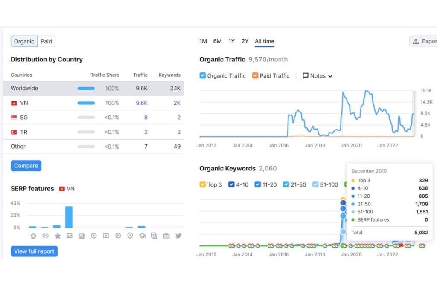Click the map pin local pack icon
Image resolution: width=437 pixels, height=291 pixels.
(x=130, y=236)
